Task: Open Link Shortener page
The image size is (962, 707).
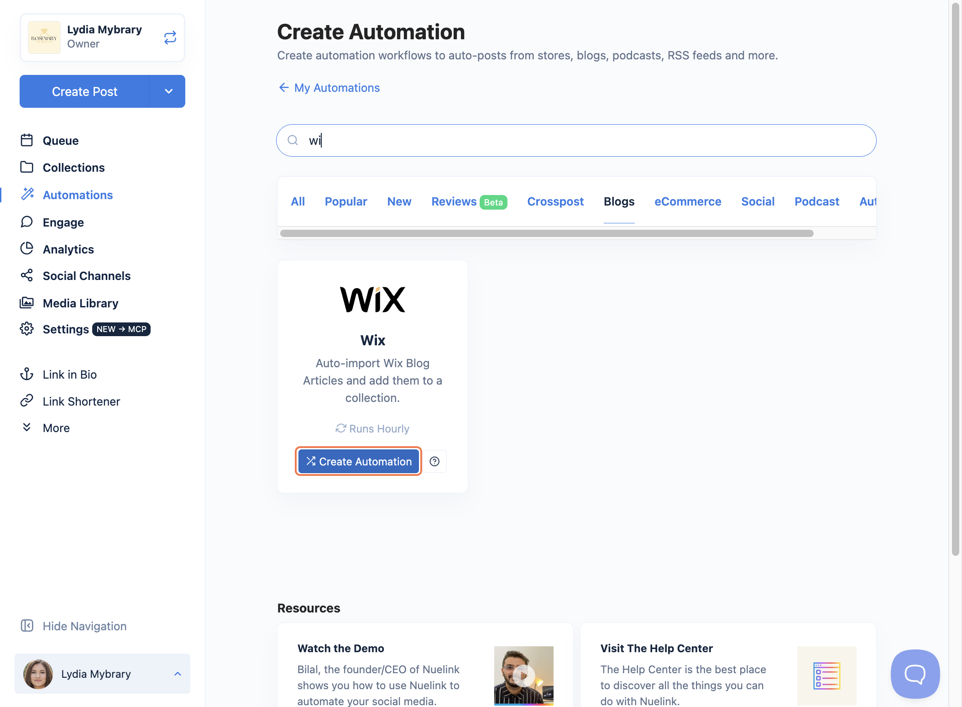Action: [x=82, y=401]
